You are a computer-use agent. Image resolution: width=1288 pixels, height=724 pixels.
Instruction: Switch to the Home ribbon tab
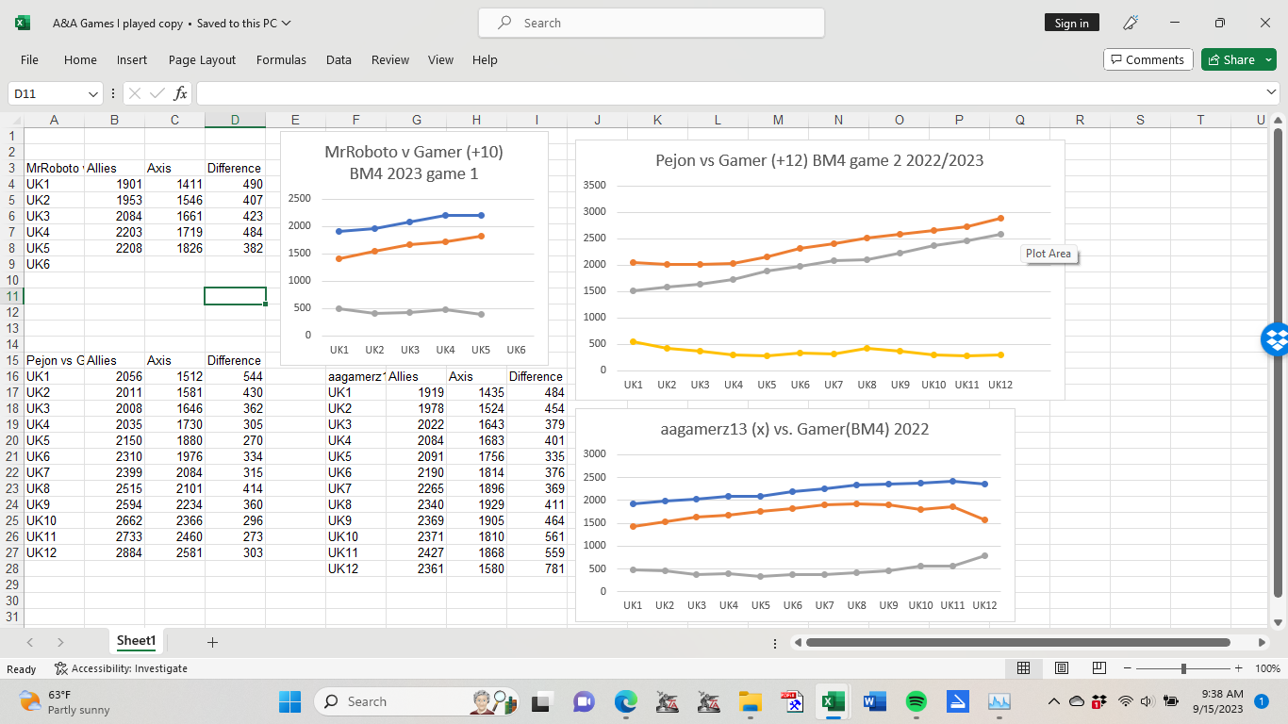[x=80, y=59]
